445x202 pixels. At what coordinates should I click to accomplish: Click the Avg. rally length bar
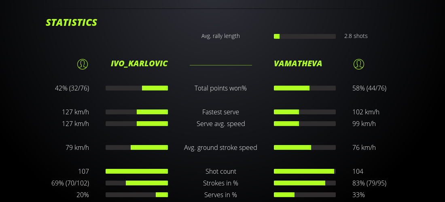305,36
